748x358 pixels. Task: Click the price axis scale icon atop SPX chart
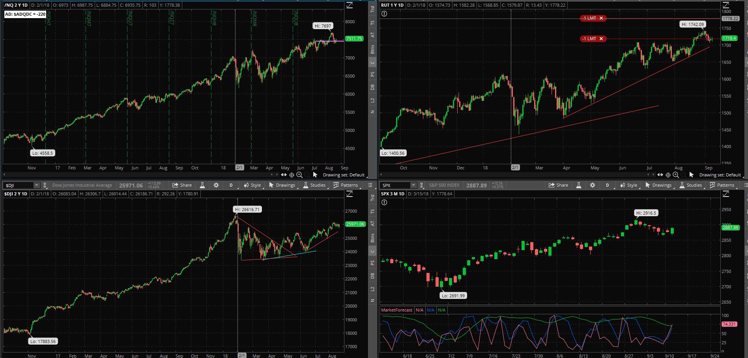pos(726,194)
